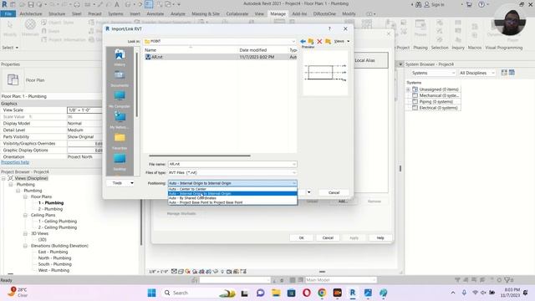Open the Manage ribbon tab

pos(278,14)
